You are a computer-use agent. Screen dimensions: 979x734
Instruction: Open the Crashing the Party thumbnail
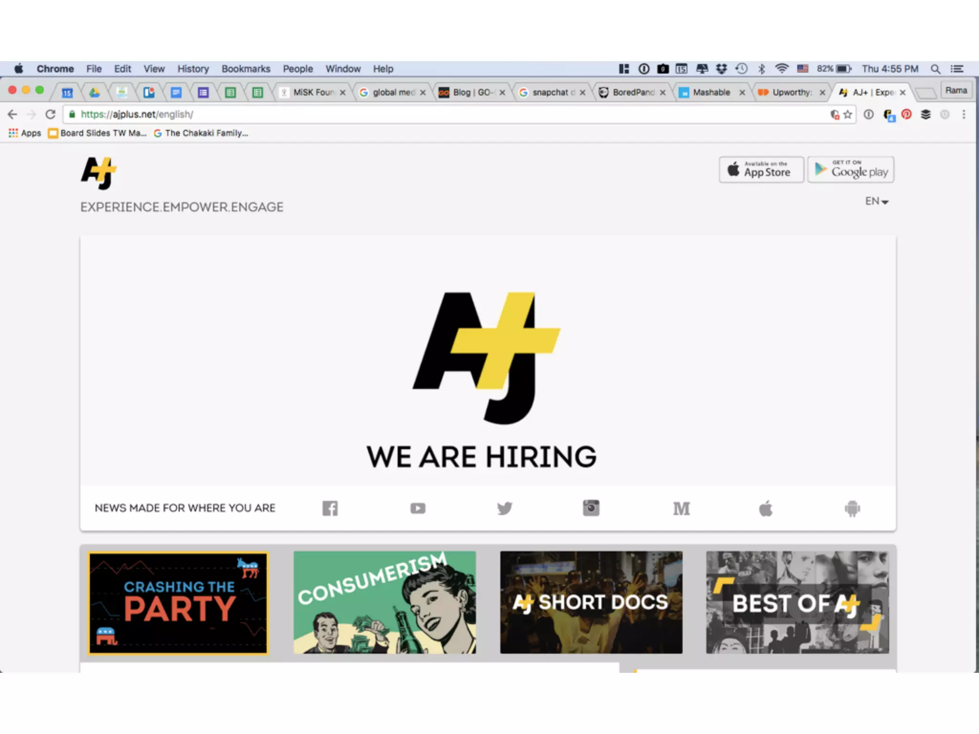point(178,603)
